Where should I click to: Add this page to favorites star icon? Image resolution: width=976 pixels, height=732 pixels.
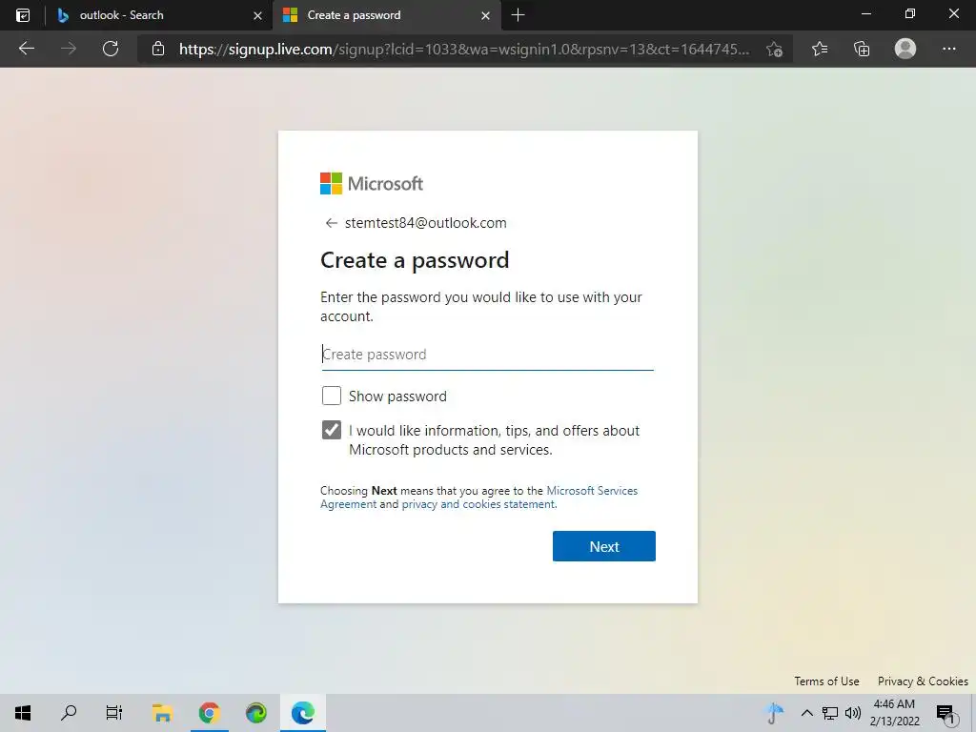(x=774, y=49)
